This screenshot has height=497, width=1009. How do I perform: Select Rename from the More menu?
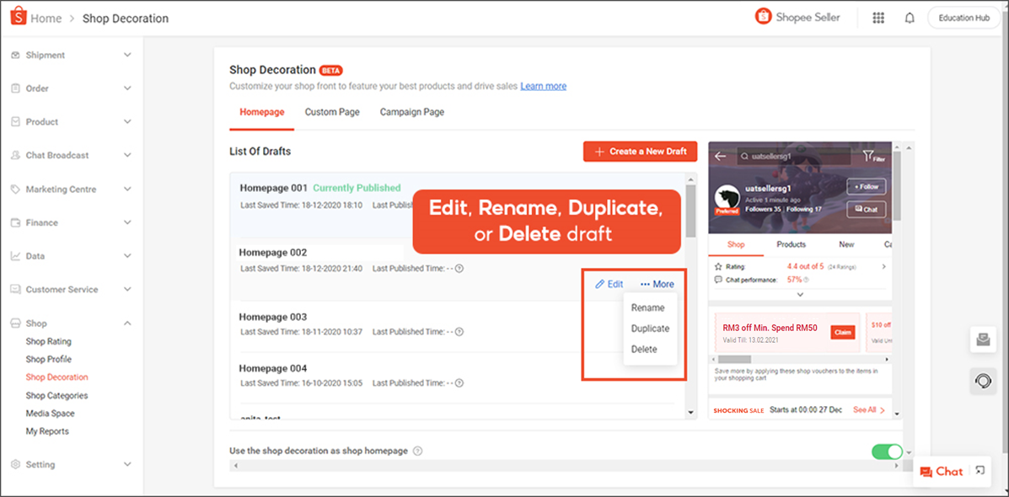point(648,308)
